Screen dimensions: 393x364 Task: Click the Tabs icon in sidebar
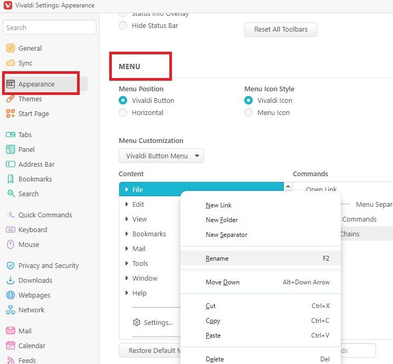(x=11, y=135)
